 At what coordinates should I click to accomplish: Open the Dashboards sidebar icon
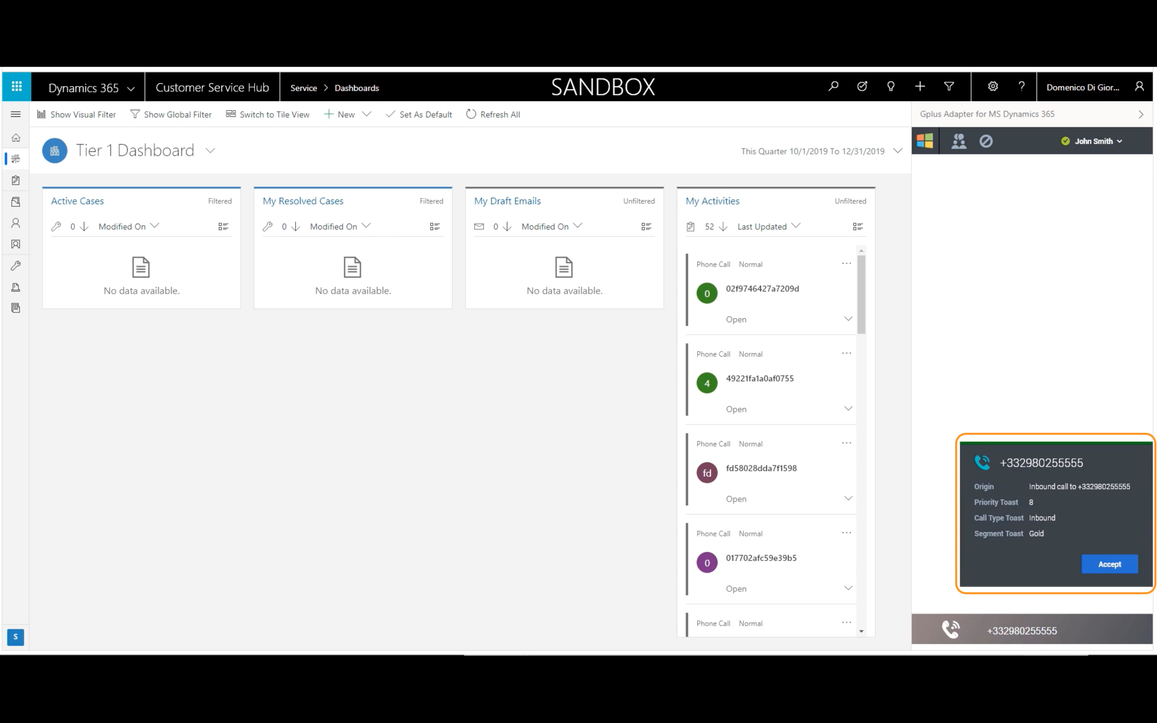(x=16, y=159)
